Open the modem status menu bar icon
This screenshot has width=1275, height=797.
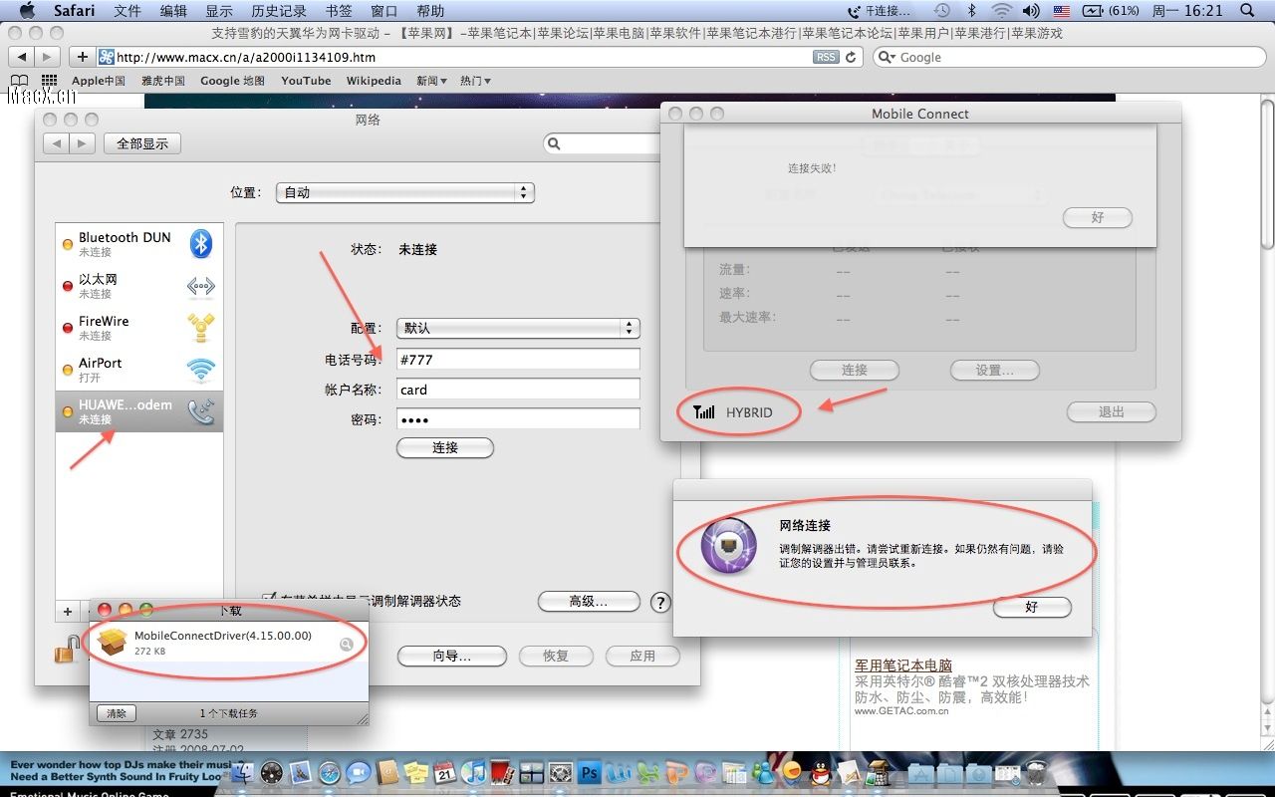[x=880, y=11]
